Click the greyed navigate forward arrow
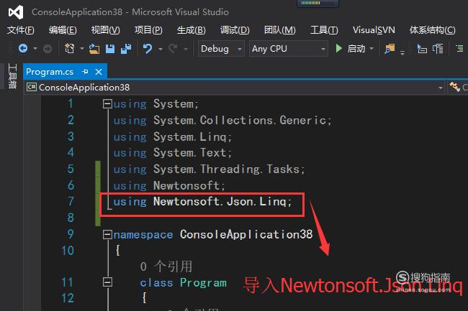The height and width of the screenshot is (311, 468). [x=47, y=49]
